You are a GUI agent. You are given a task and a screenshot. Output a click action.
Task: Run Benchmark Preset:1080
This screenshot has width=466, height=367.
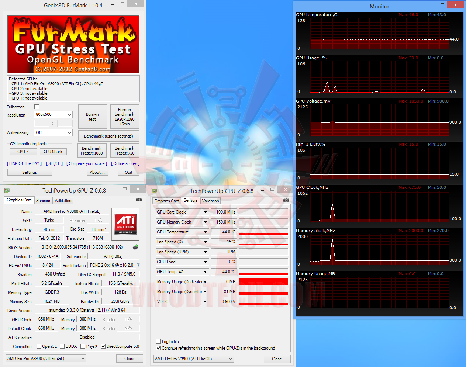click(92, 150)
